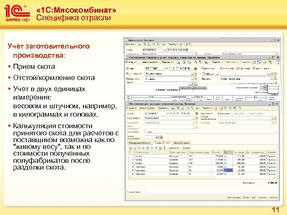Select goods table row with series 114
This screenshot has height=215, width=287.
coord(202,163)
